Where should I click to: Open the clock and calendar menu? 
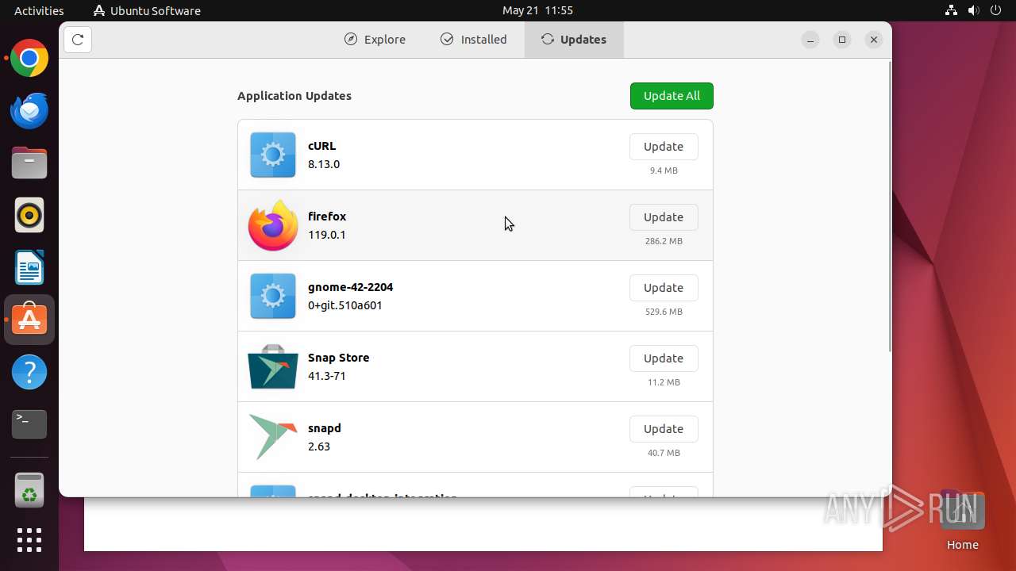pos(537,10)
